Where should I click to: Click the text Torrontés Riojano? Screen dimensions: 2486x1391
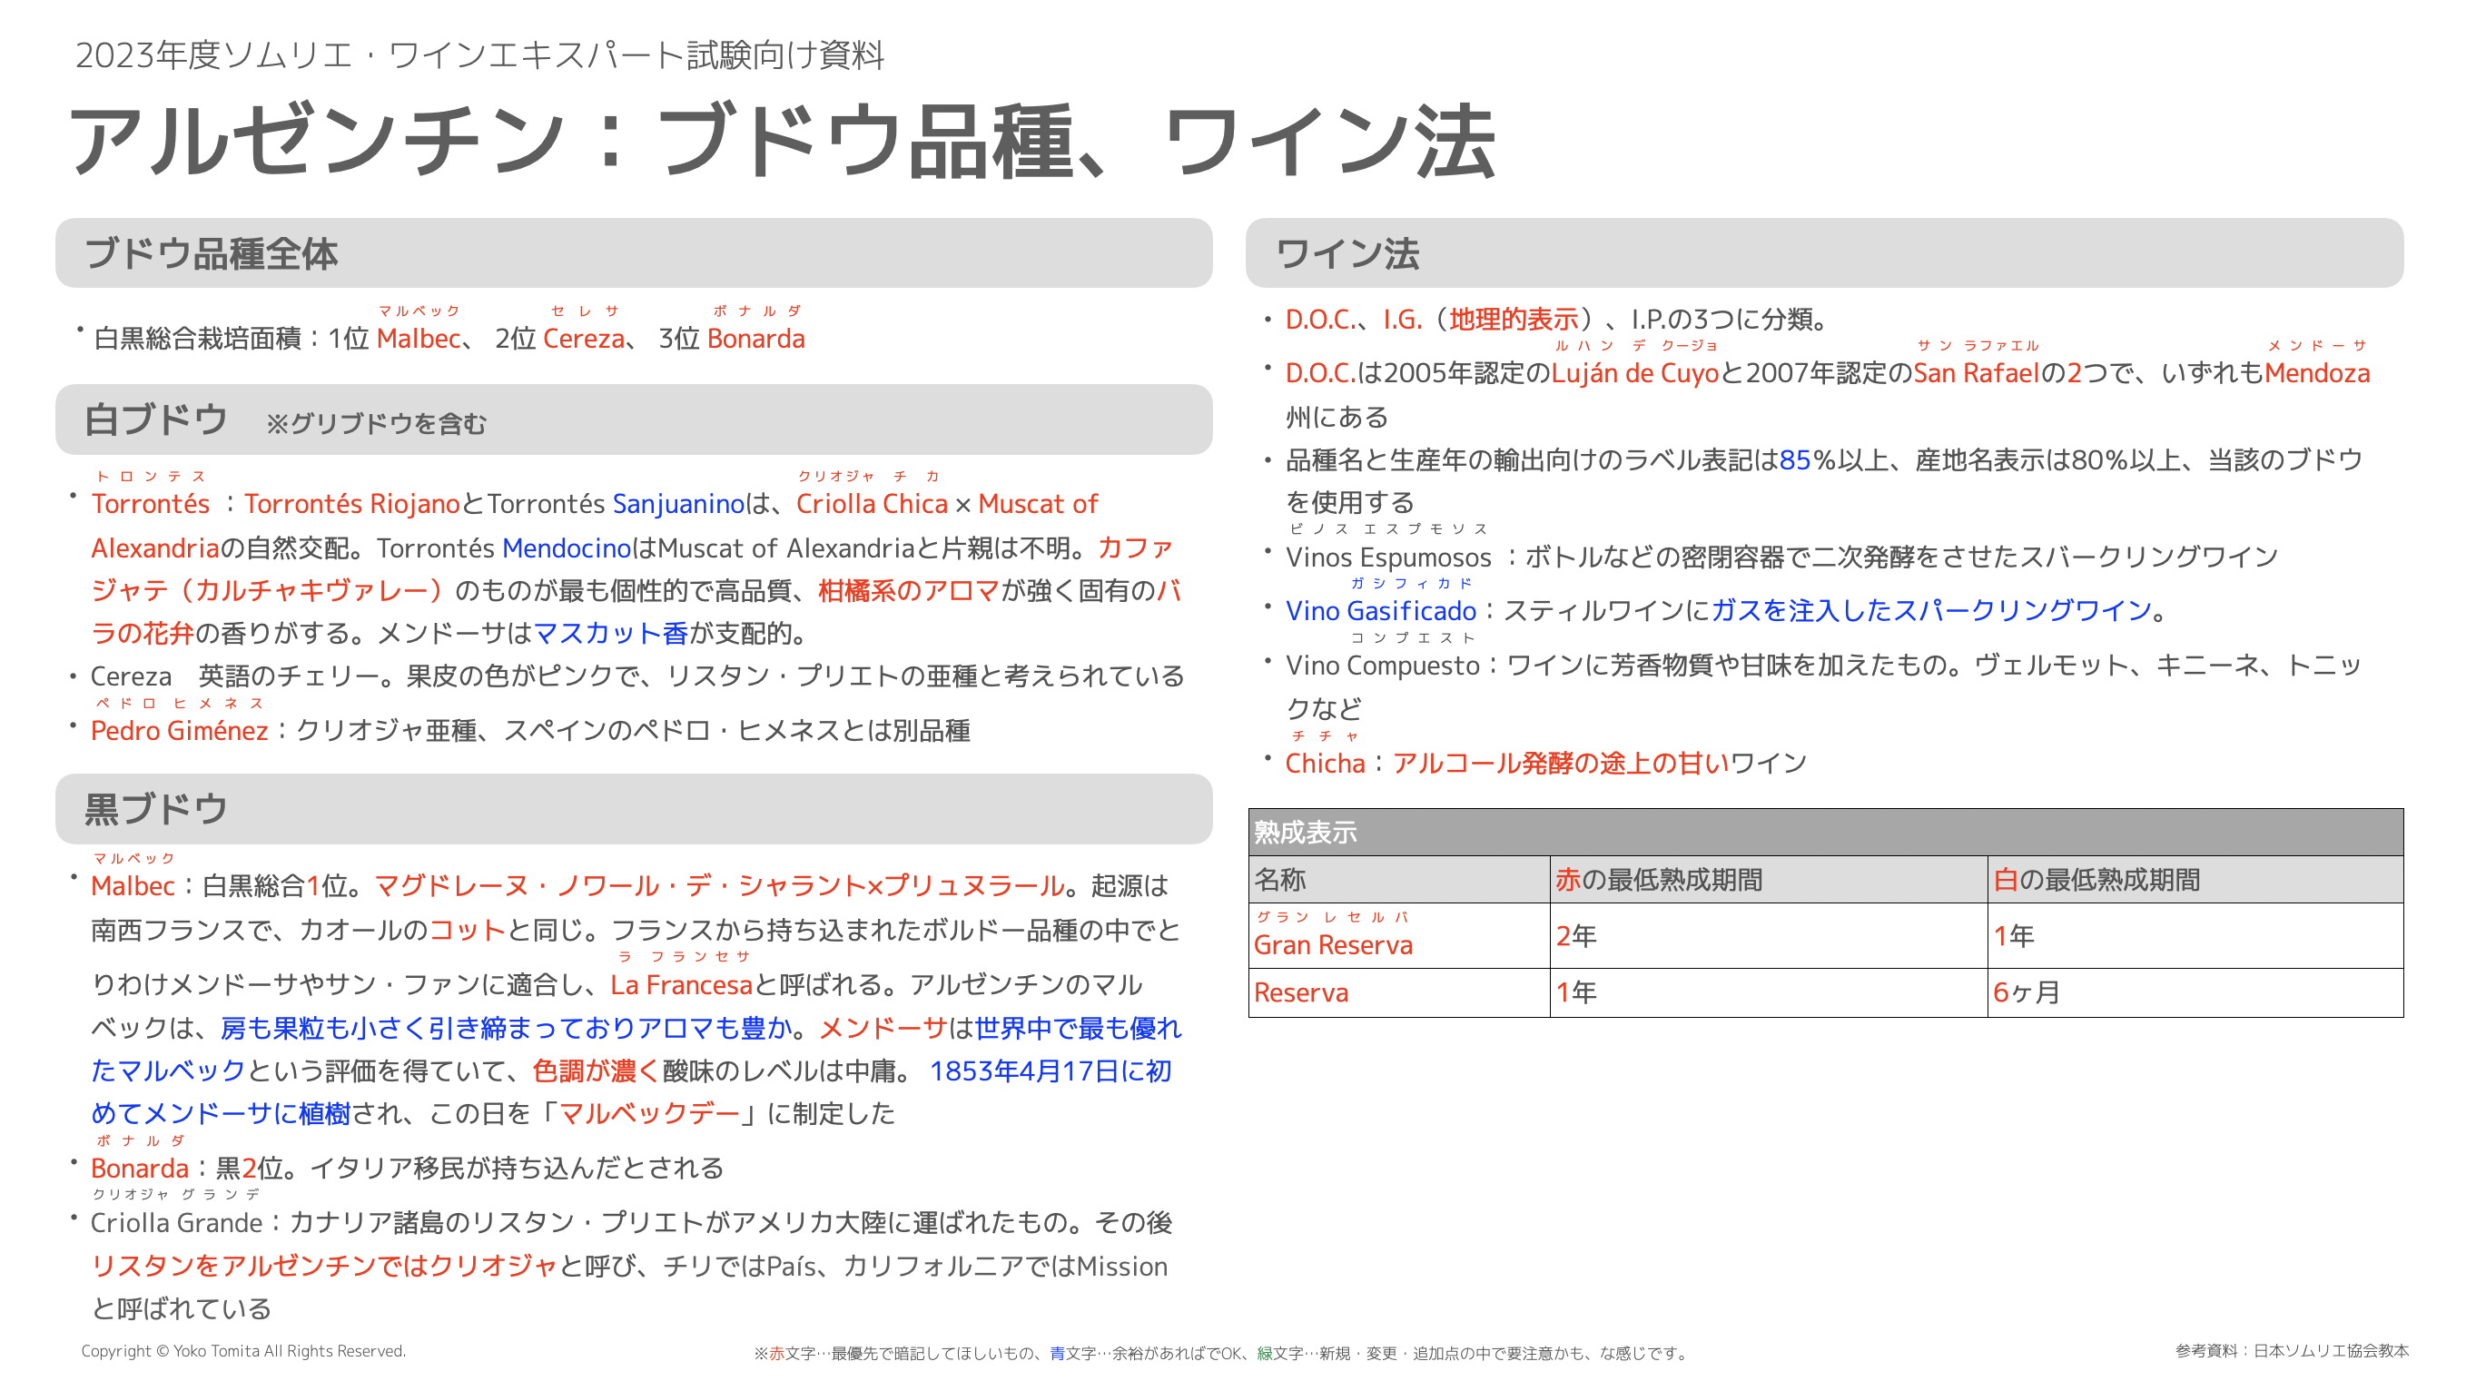click(x=351, y=504)
